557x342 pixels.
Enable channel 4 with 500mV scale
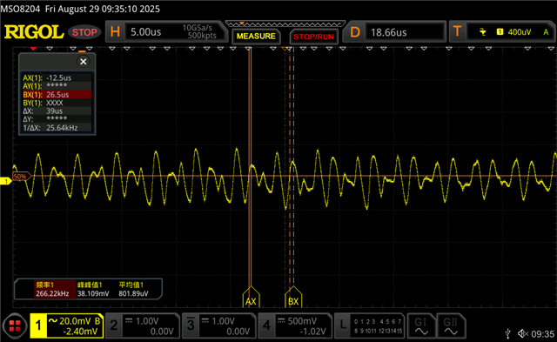tap(295, 326)
